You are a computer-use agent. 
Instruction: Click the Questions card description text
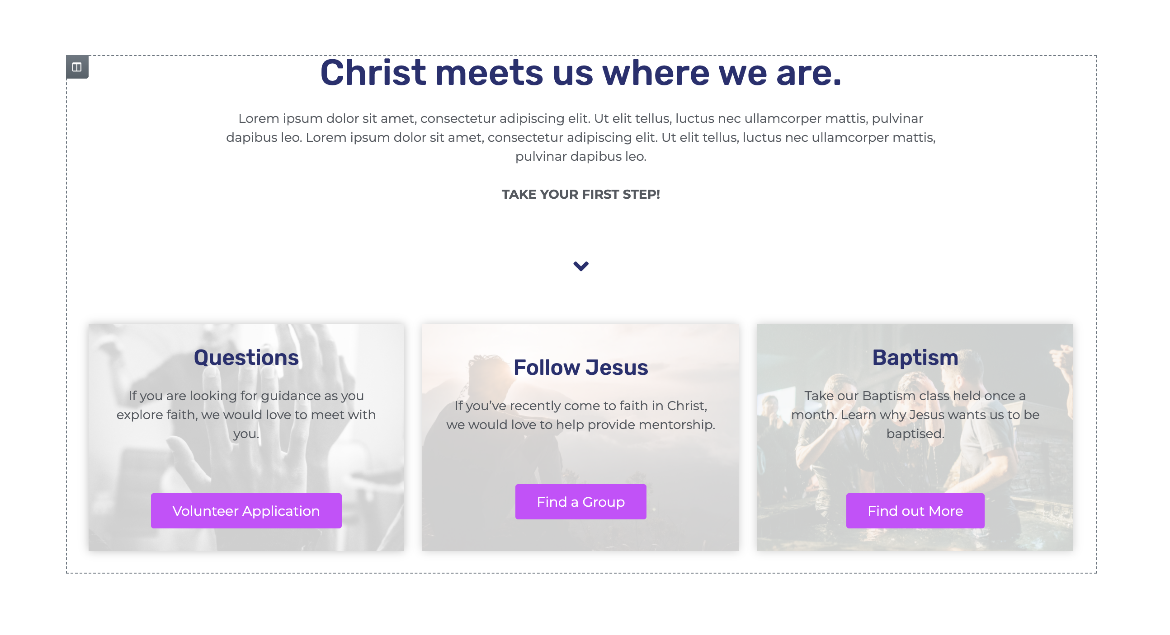coord(246,415)
